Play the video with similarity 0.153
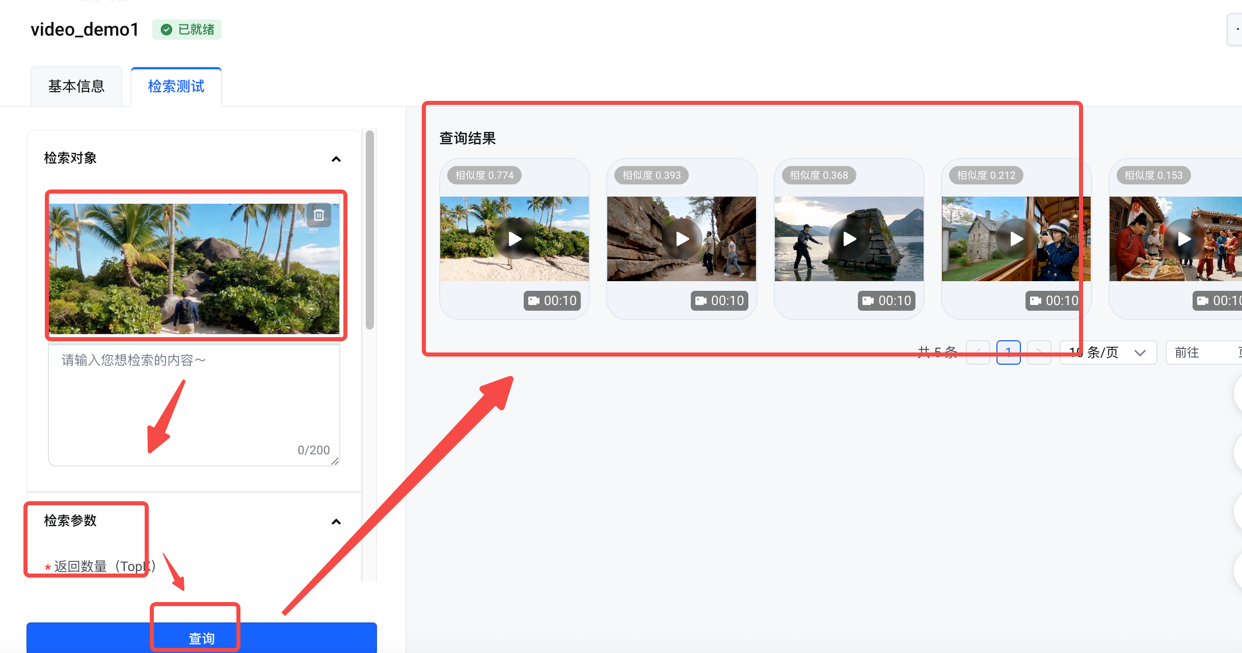 (x=1184, y=239)
